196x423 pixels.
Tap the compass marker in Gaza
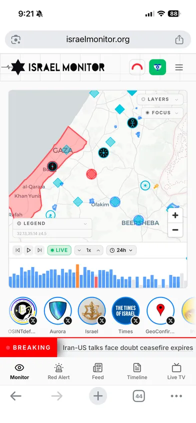[x=52, y=166]
